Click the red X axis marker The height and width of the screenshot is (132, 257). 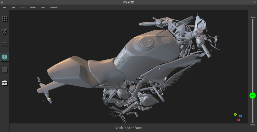239,120
